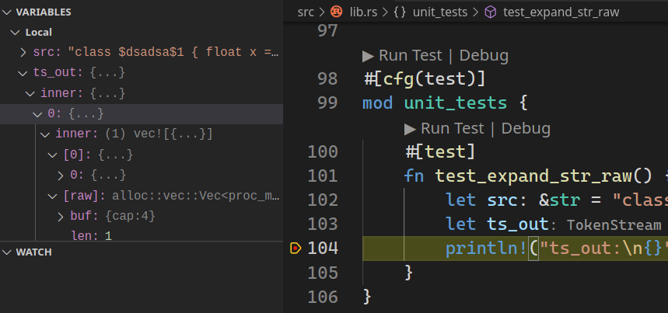This screenshot has height=313, width=668.
Task: Open the unit_tests breadcrumb item
Action: tap(440, 12)
